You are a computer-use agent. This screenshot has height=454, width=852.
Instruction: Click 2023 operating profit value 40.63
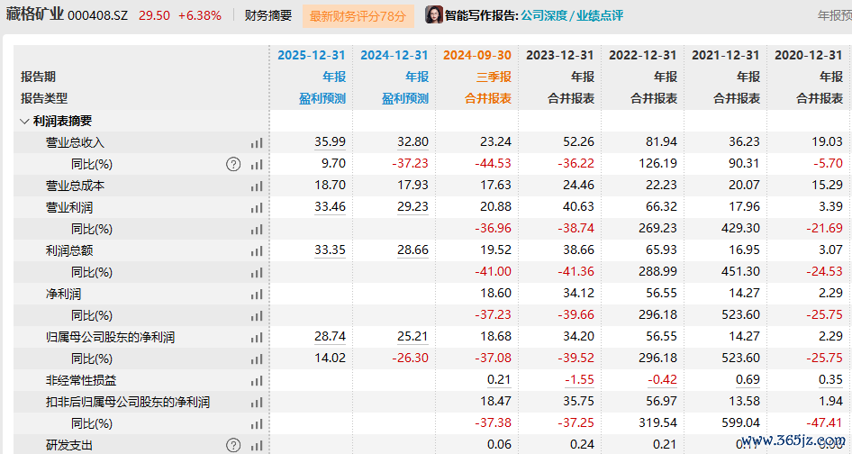[x=579, y=206]
